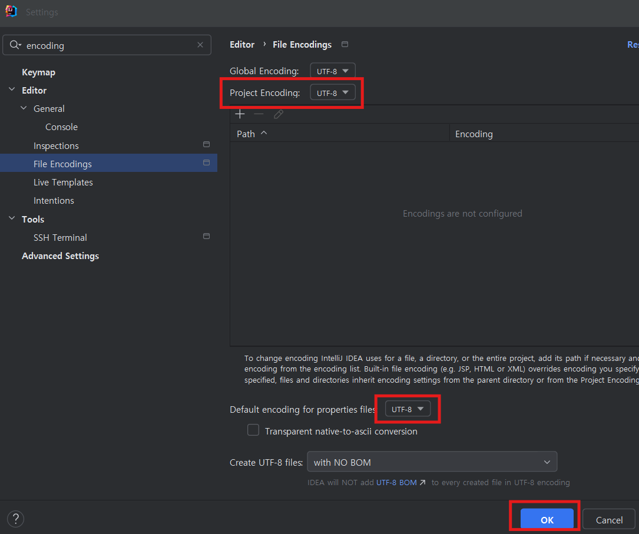Open properties files default encoding dropdown

pyautogui.click(x=408, y=409)
